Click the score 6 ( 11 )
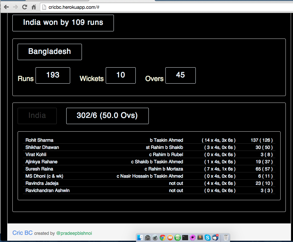The width and height of the screenshot is (293, 242). click(266, 176)
